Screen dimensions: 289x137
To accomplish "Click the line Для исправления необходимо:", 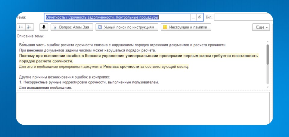I will (45, 88).
